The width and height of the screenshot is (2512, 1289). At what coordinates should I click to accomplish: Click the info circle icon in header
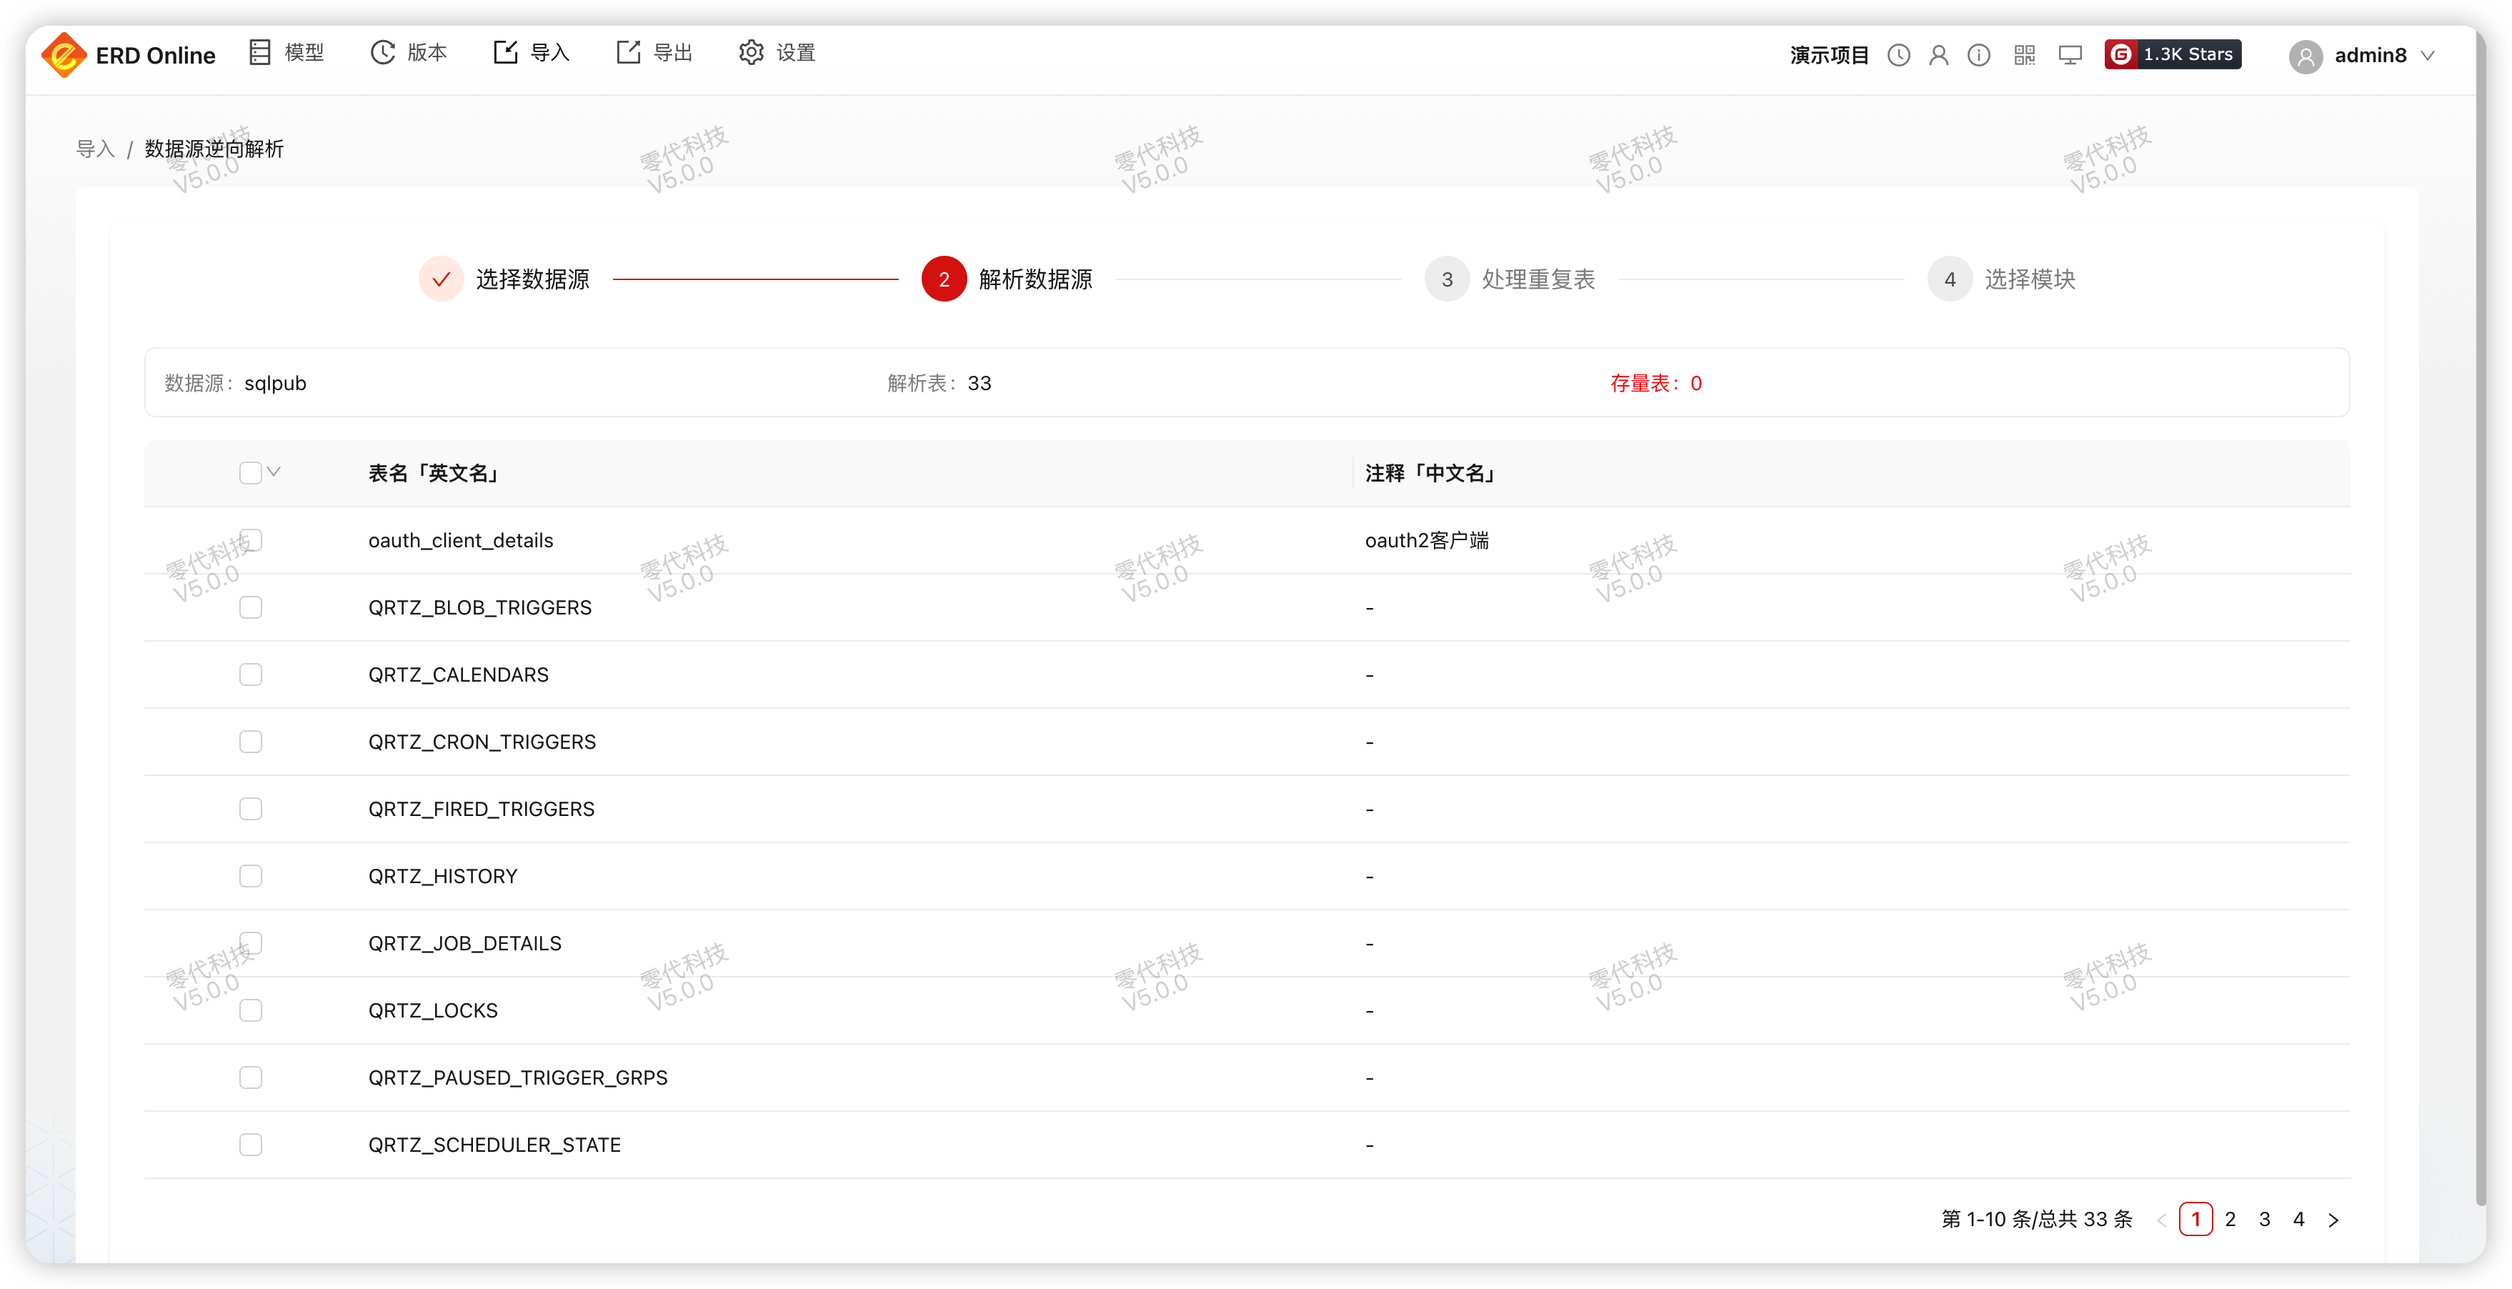tap(1978, 56)
